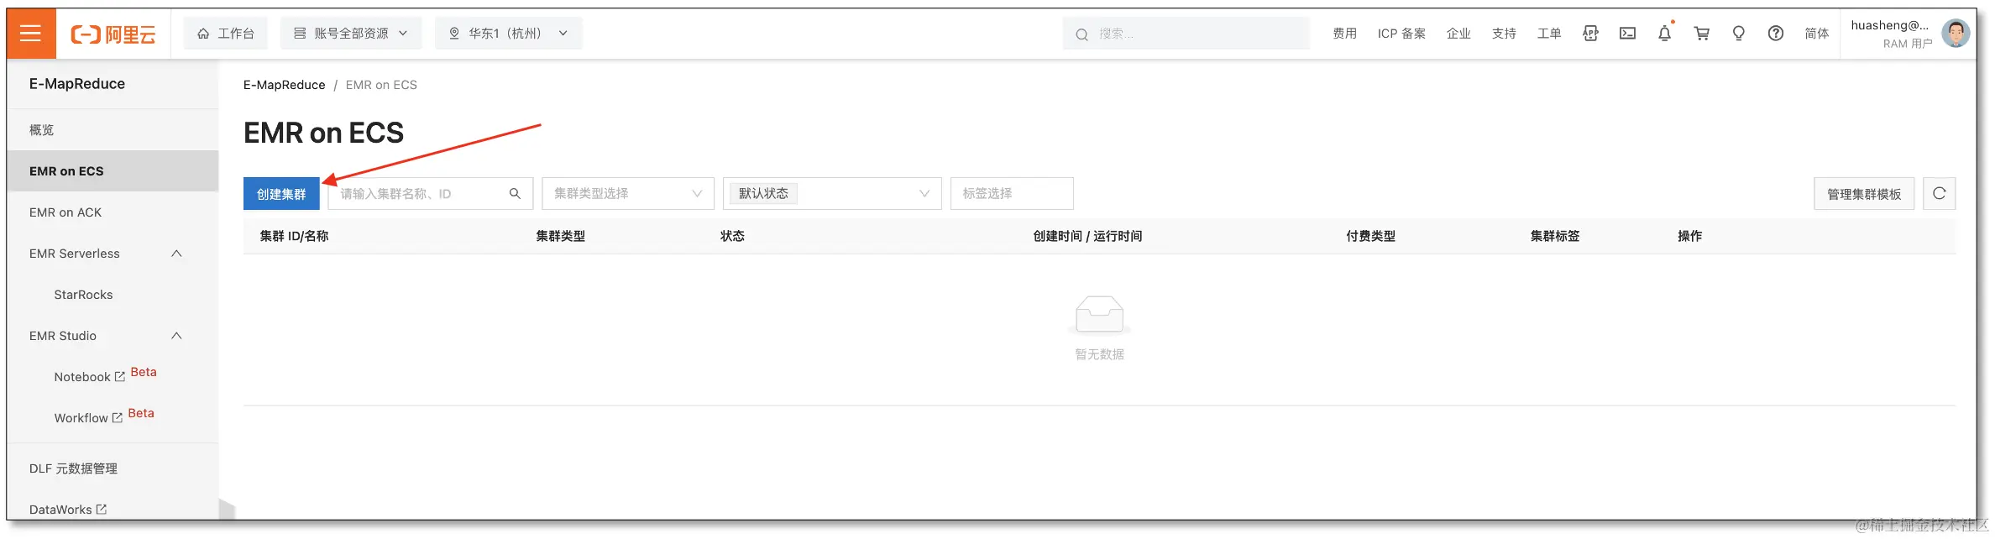Click the 集群 ID/名称 column header
The width and height of the screenshot is (1995, 539).
[x=294, y=237]
